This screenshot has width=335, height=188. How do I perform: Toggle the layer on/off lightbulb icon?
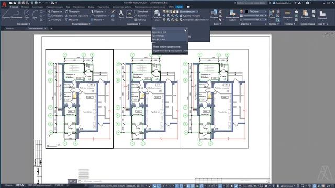164,11
